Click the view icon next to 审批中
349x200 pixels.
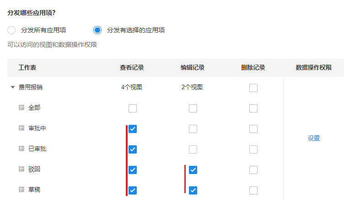(x=21, y=128)
